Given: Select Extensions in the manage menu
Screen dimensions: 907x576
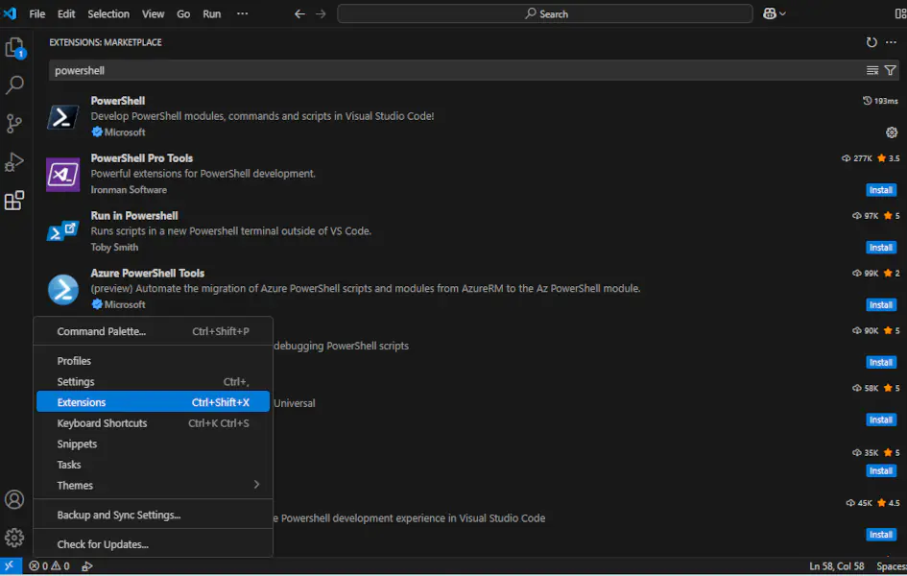Looking at the screenshot, I should [x=154, y=402].
